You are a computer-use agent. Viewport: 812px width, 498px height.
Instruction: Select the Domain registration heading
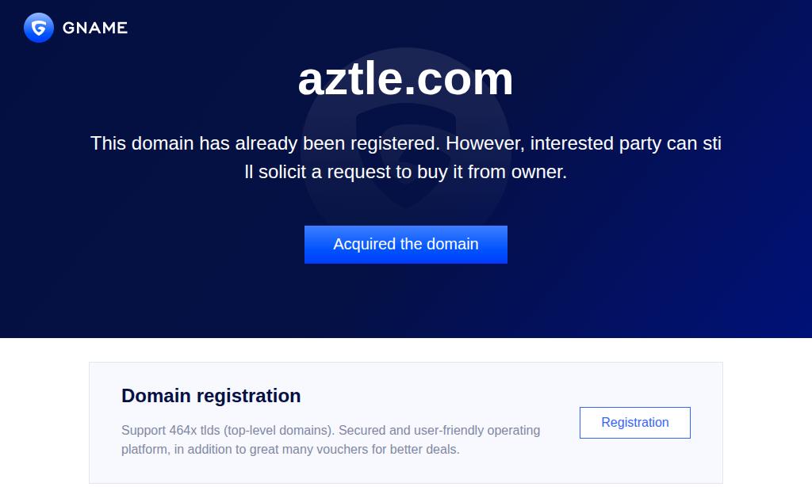coord(211,396)
